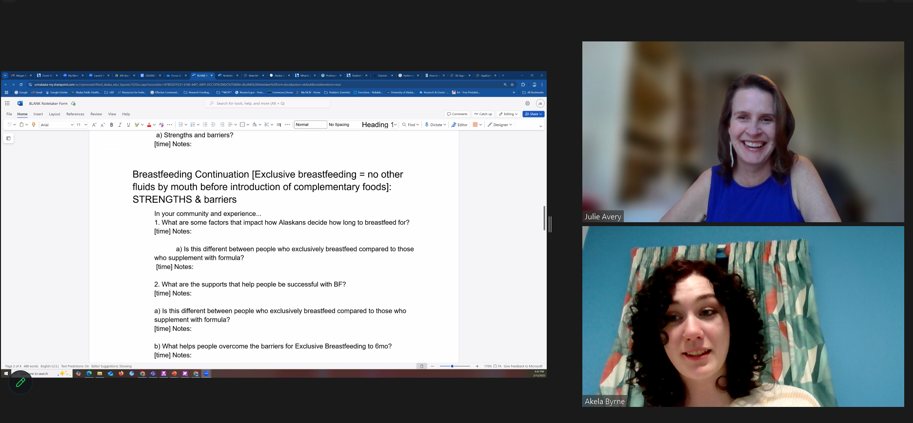913x423 pixels.
Task: Apply the Heading 1 style
Action: (x=377, y=125)
